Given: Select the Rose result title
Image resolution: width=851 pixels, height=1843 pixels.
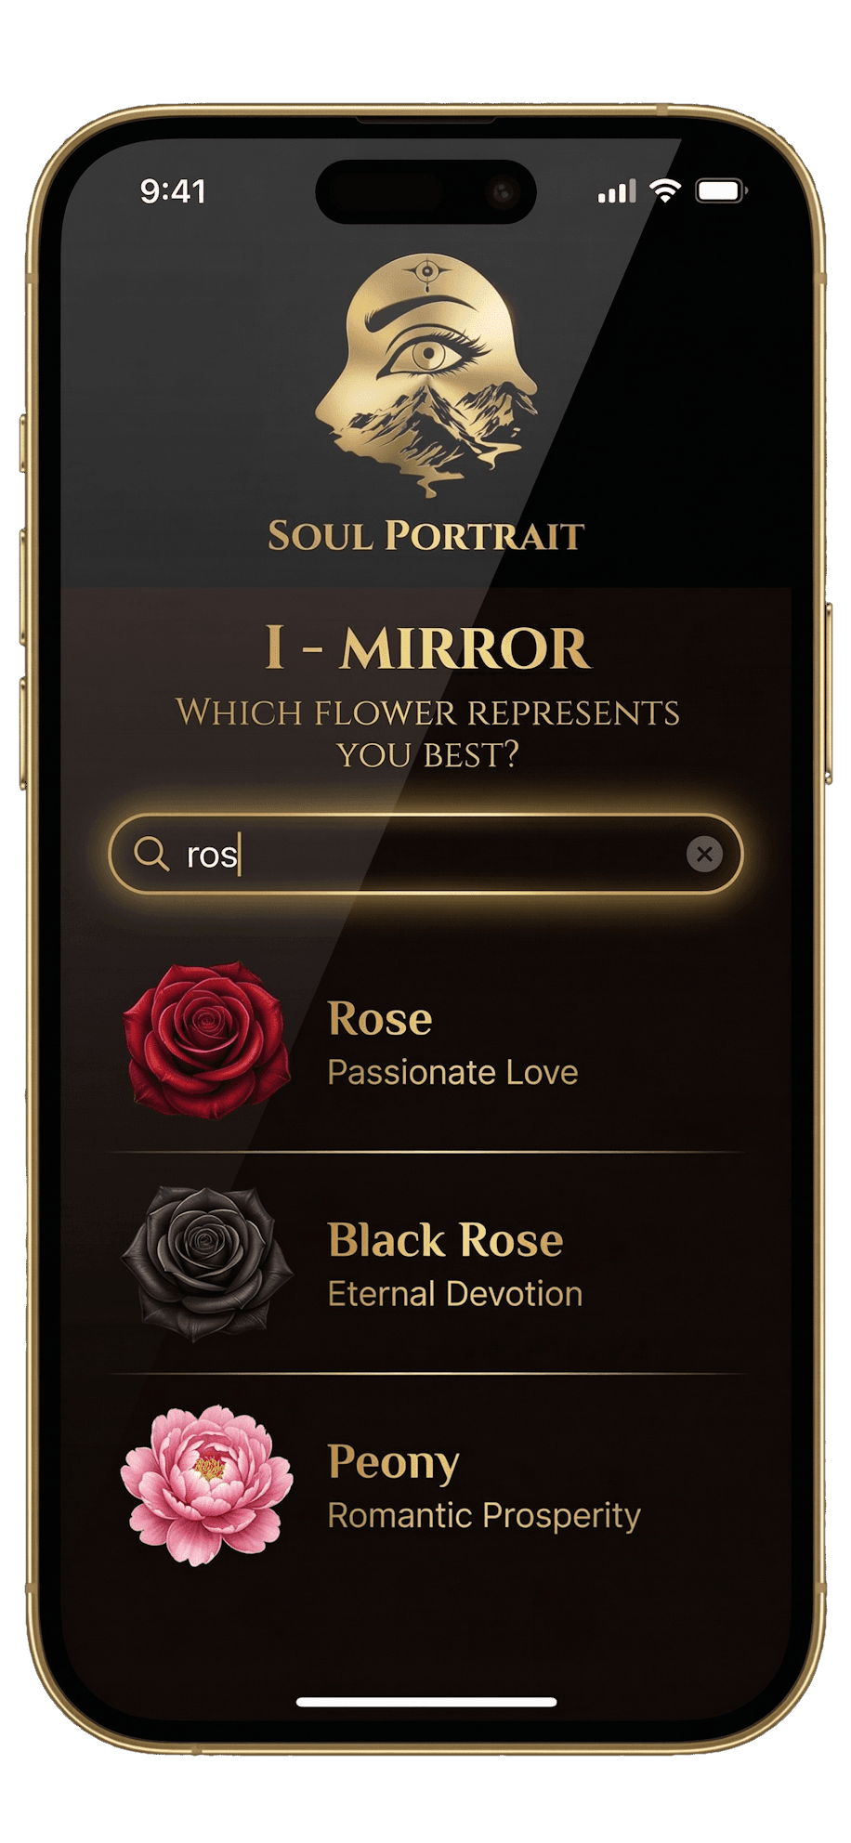Looking at the screenshot, I should 380,1019.
